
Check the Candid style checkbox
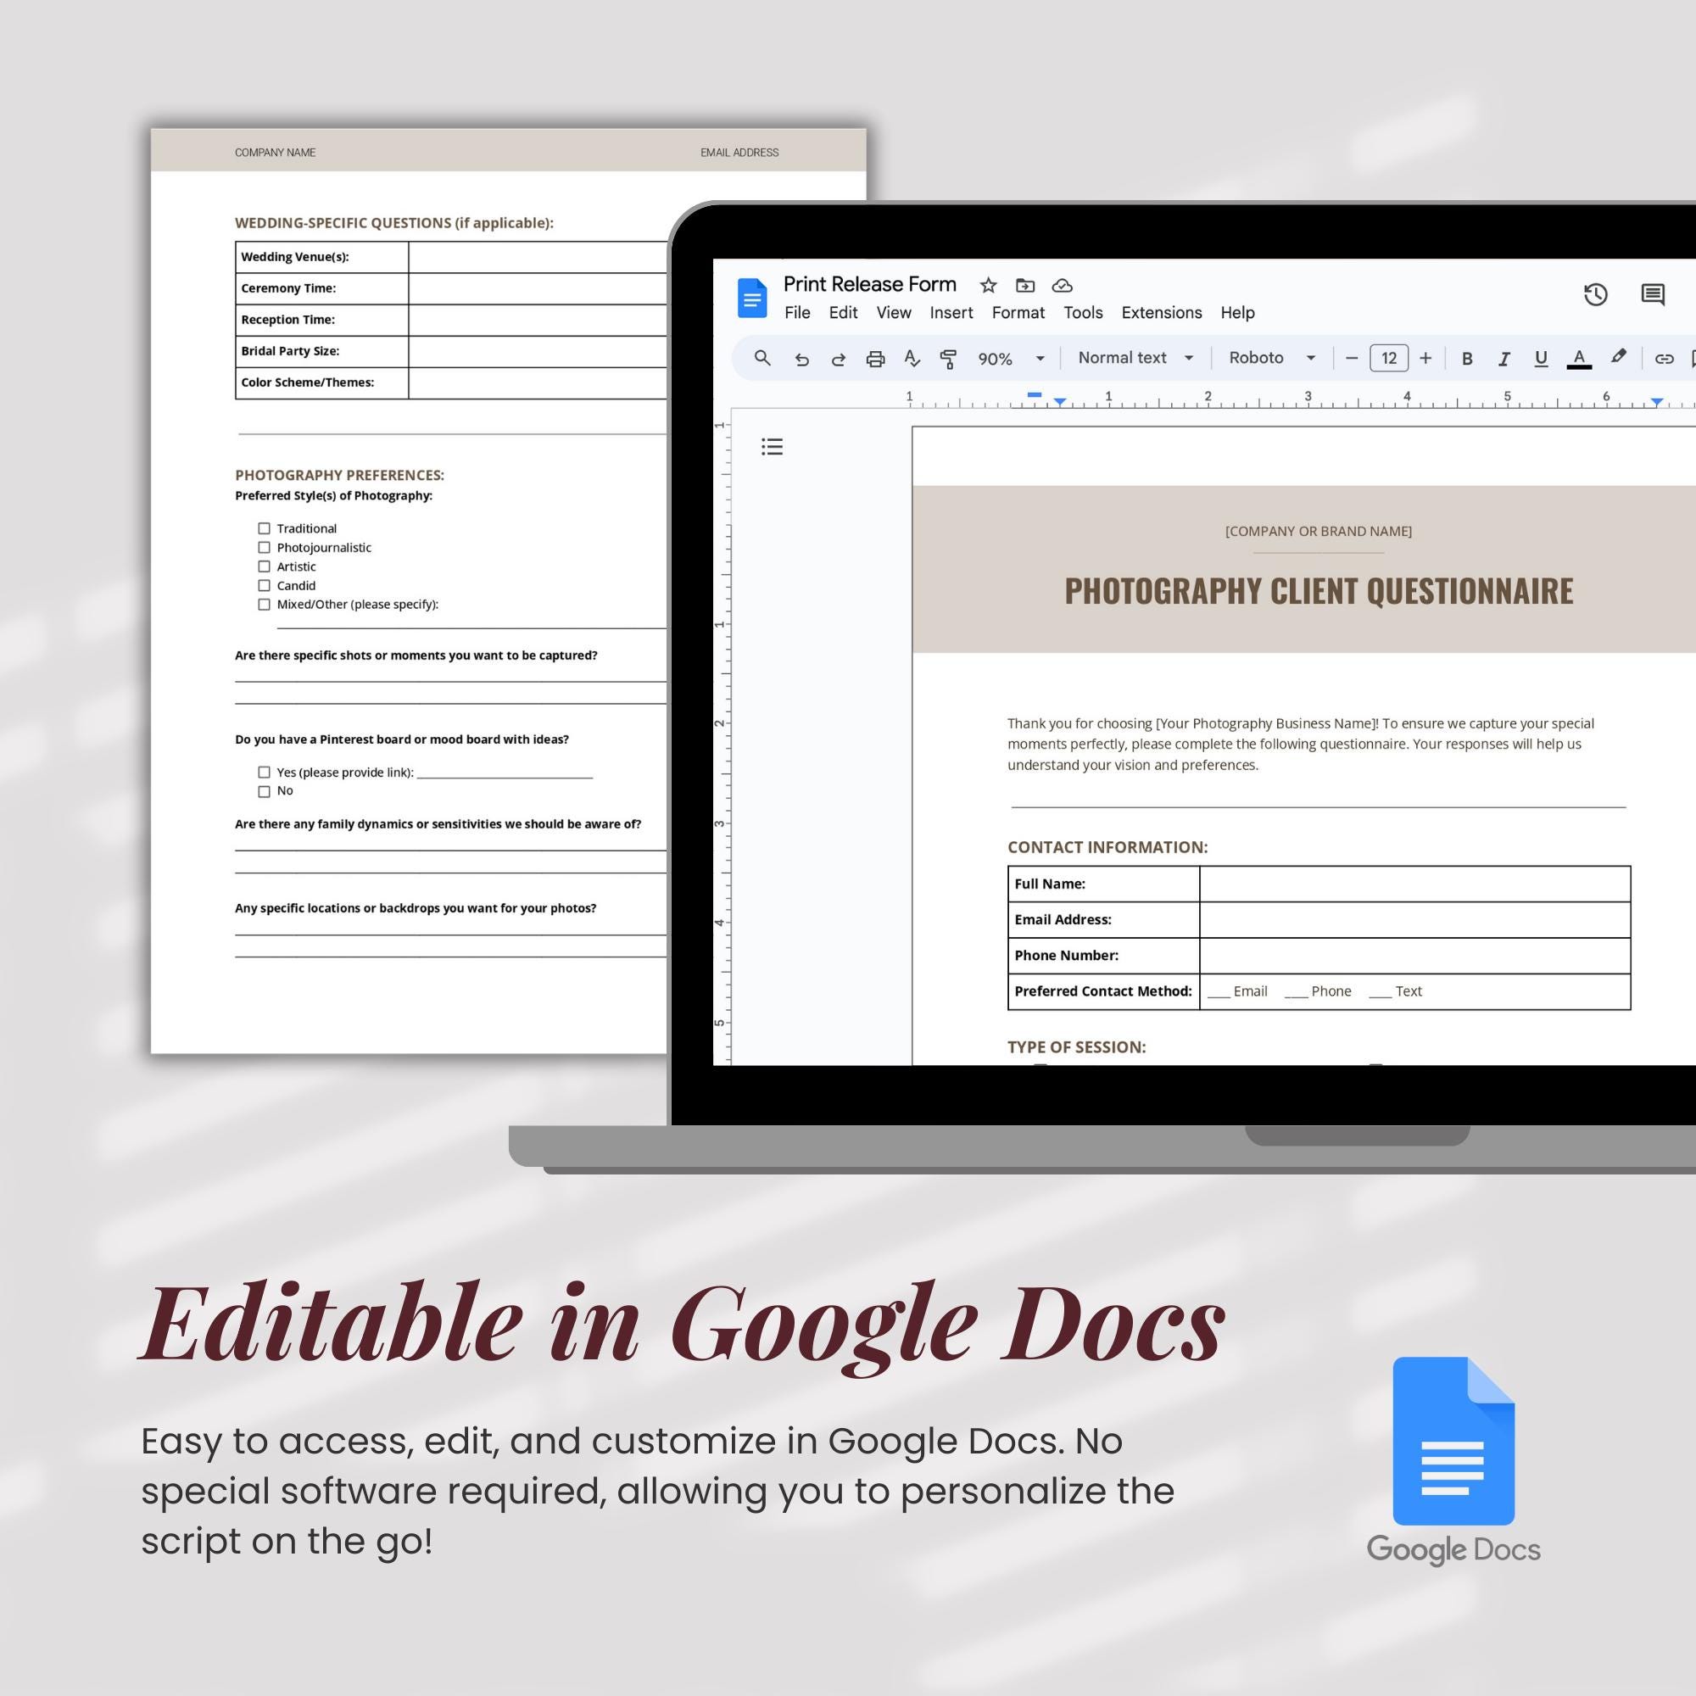265,585
